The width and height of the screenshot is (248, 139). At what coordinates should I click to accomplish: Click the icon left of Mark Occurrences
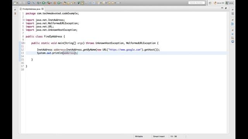coord(79,3)
